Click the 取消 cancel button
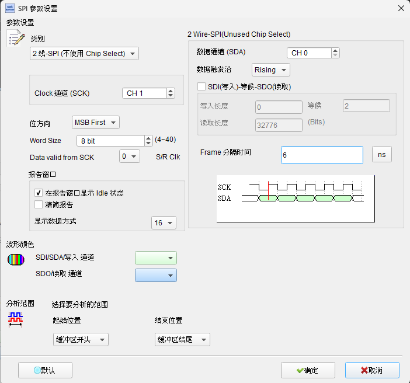Image resolution: width=410 pixels, height=383 pixels. (x=372, y=370)
